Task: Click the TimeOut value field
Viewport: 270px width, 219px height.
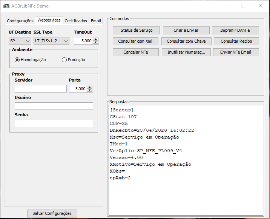Action: click(x=83, y=41)
